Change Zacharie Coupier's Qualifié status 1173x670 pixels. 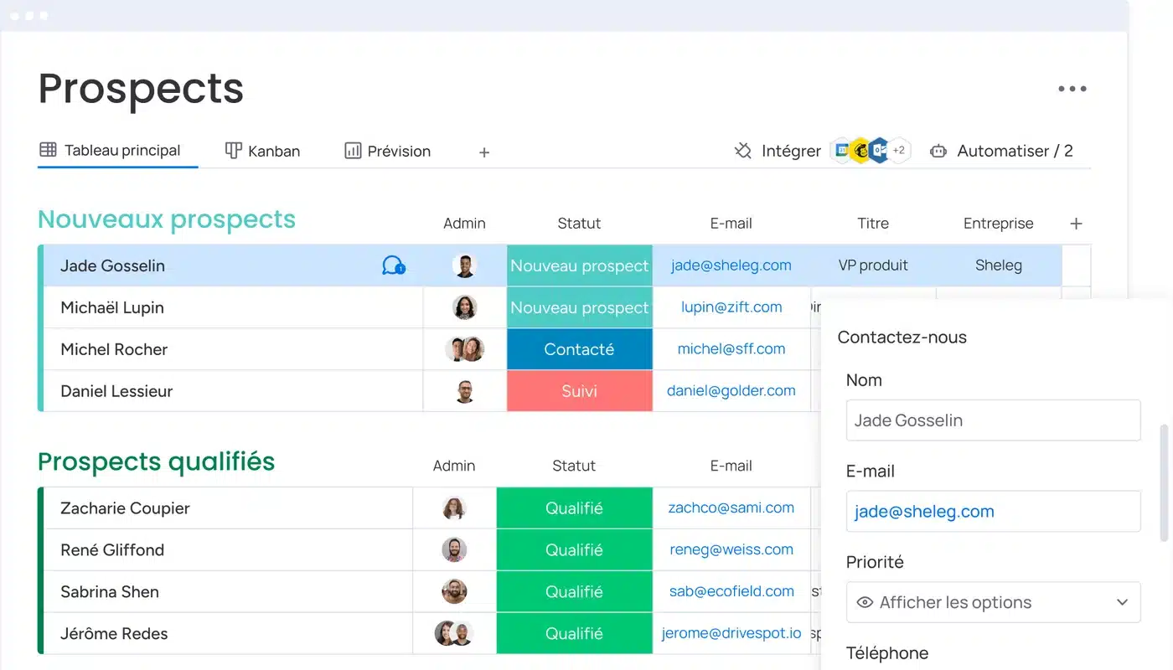pyautogui.click(x=575, y=508)
